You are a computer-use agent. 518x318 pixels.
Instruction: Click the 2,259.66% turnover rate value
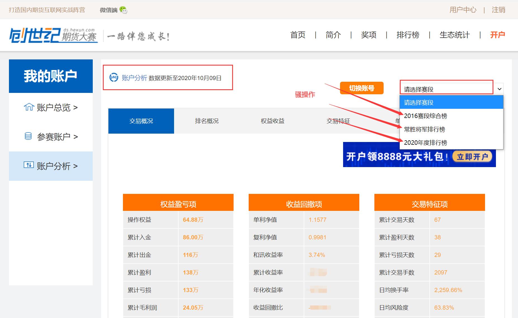448,290
